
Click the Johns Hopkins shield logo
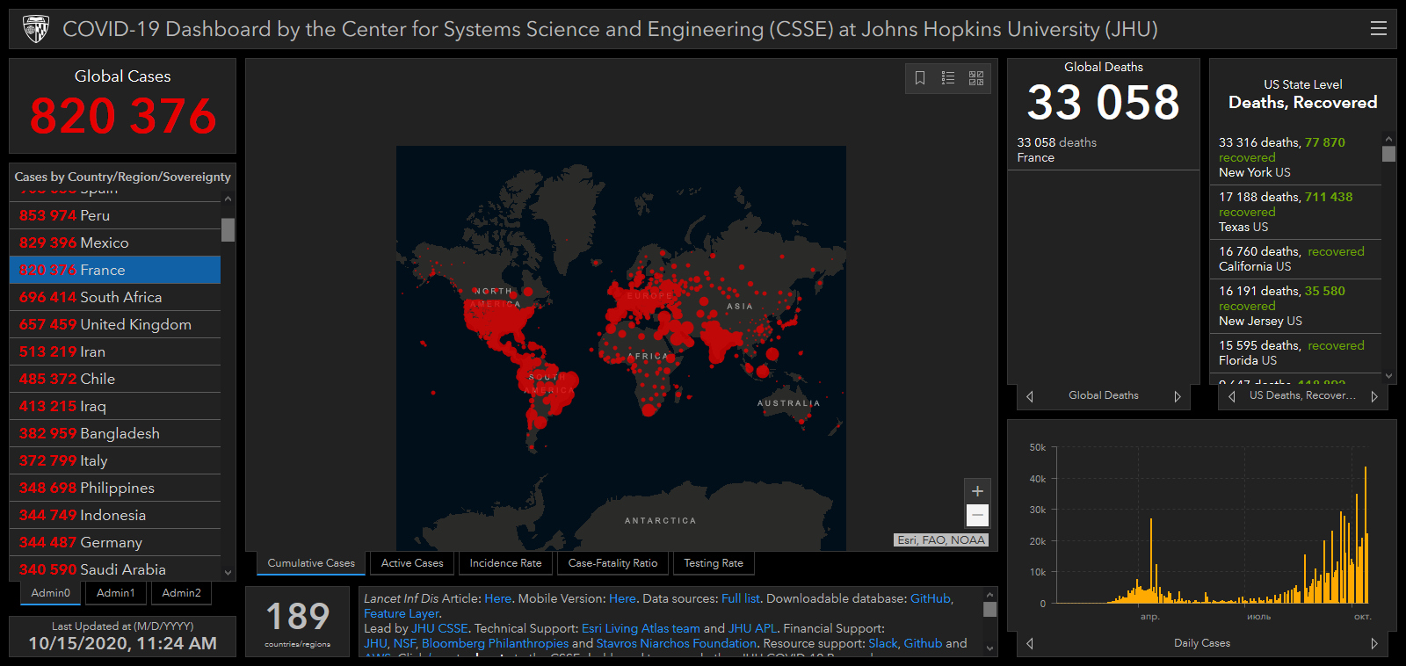pos(35,29)
